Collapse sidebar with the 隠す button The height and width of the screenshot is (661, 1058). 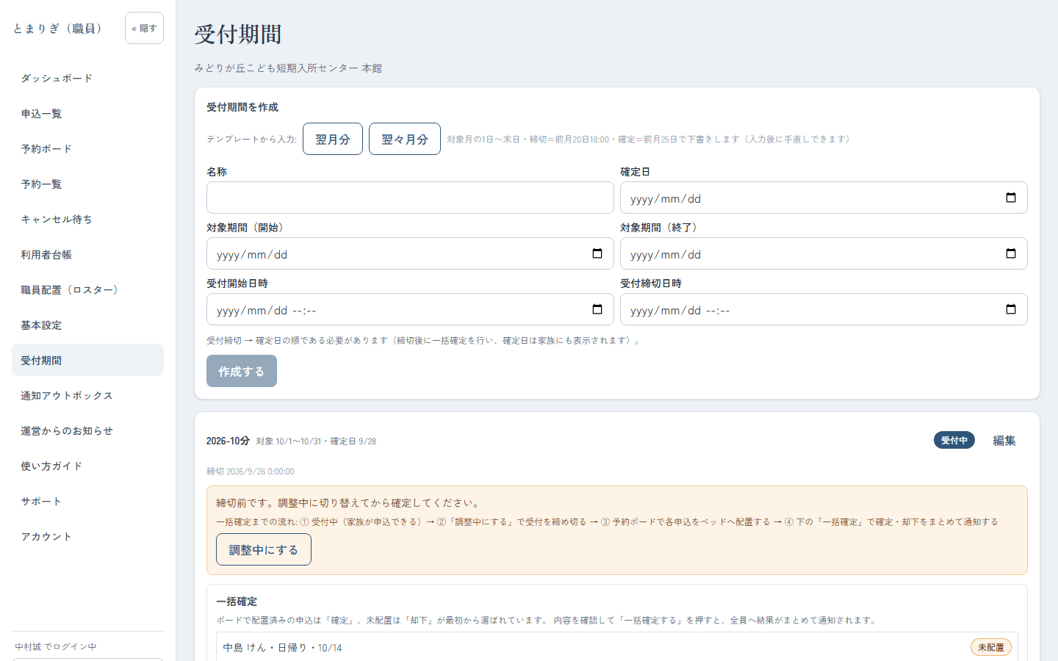click(x=144, y=28)
